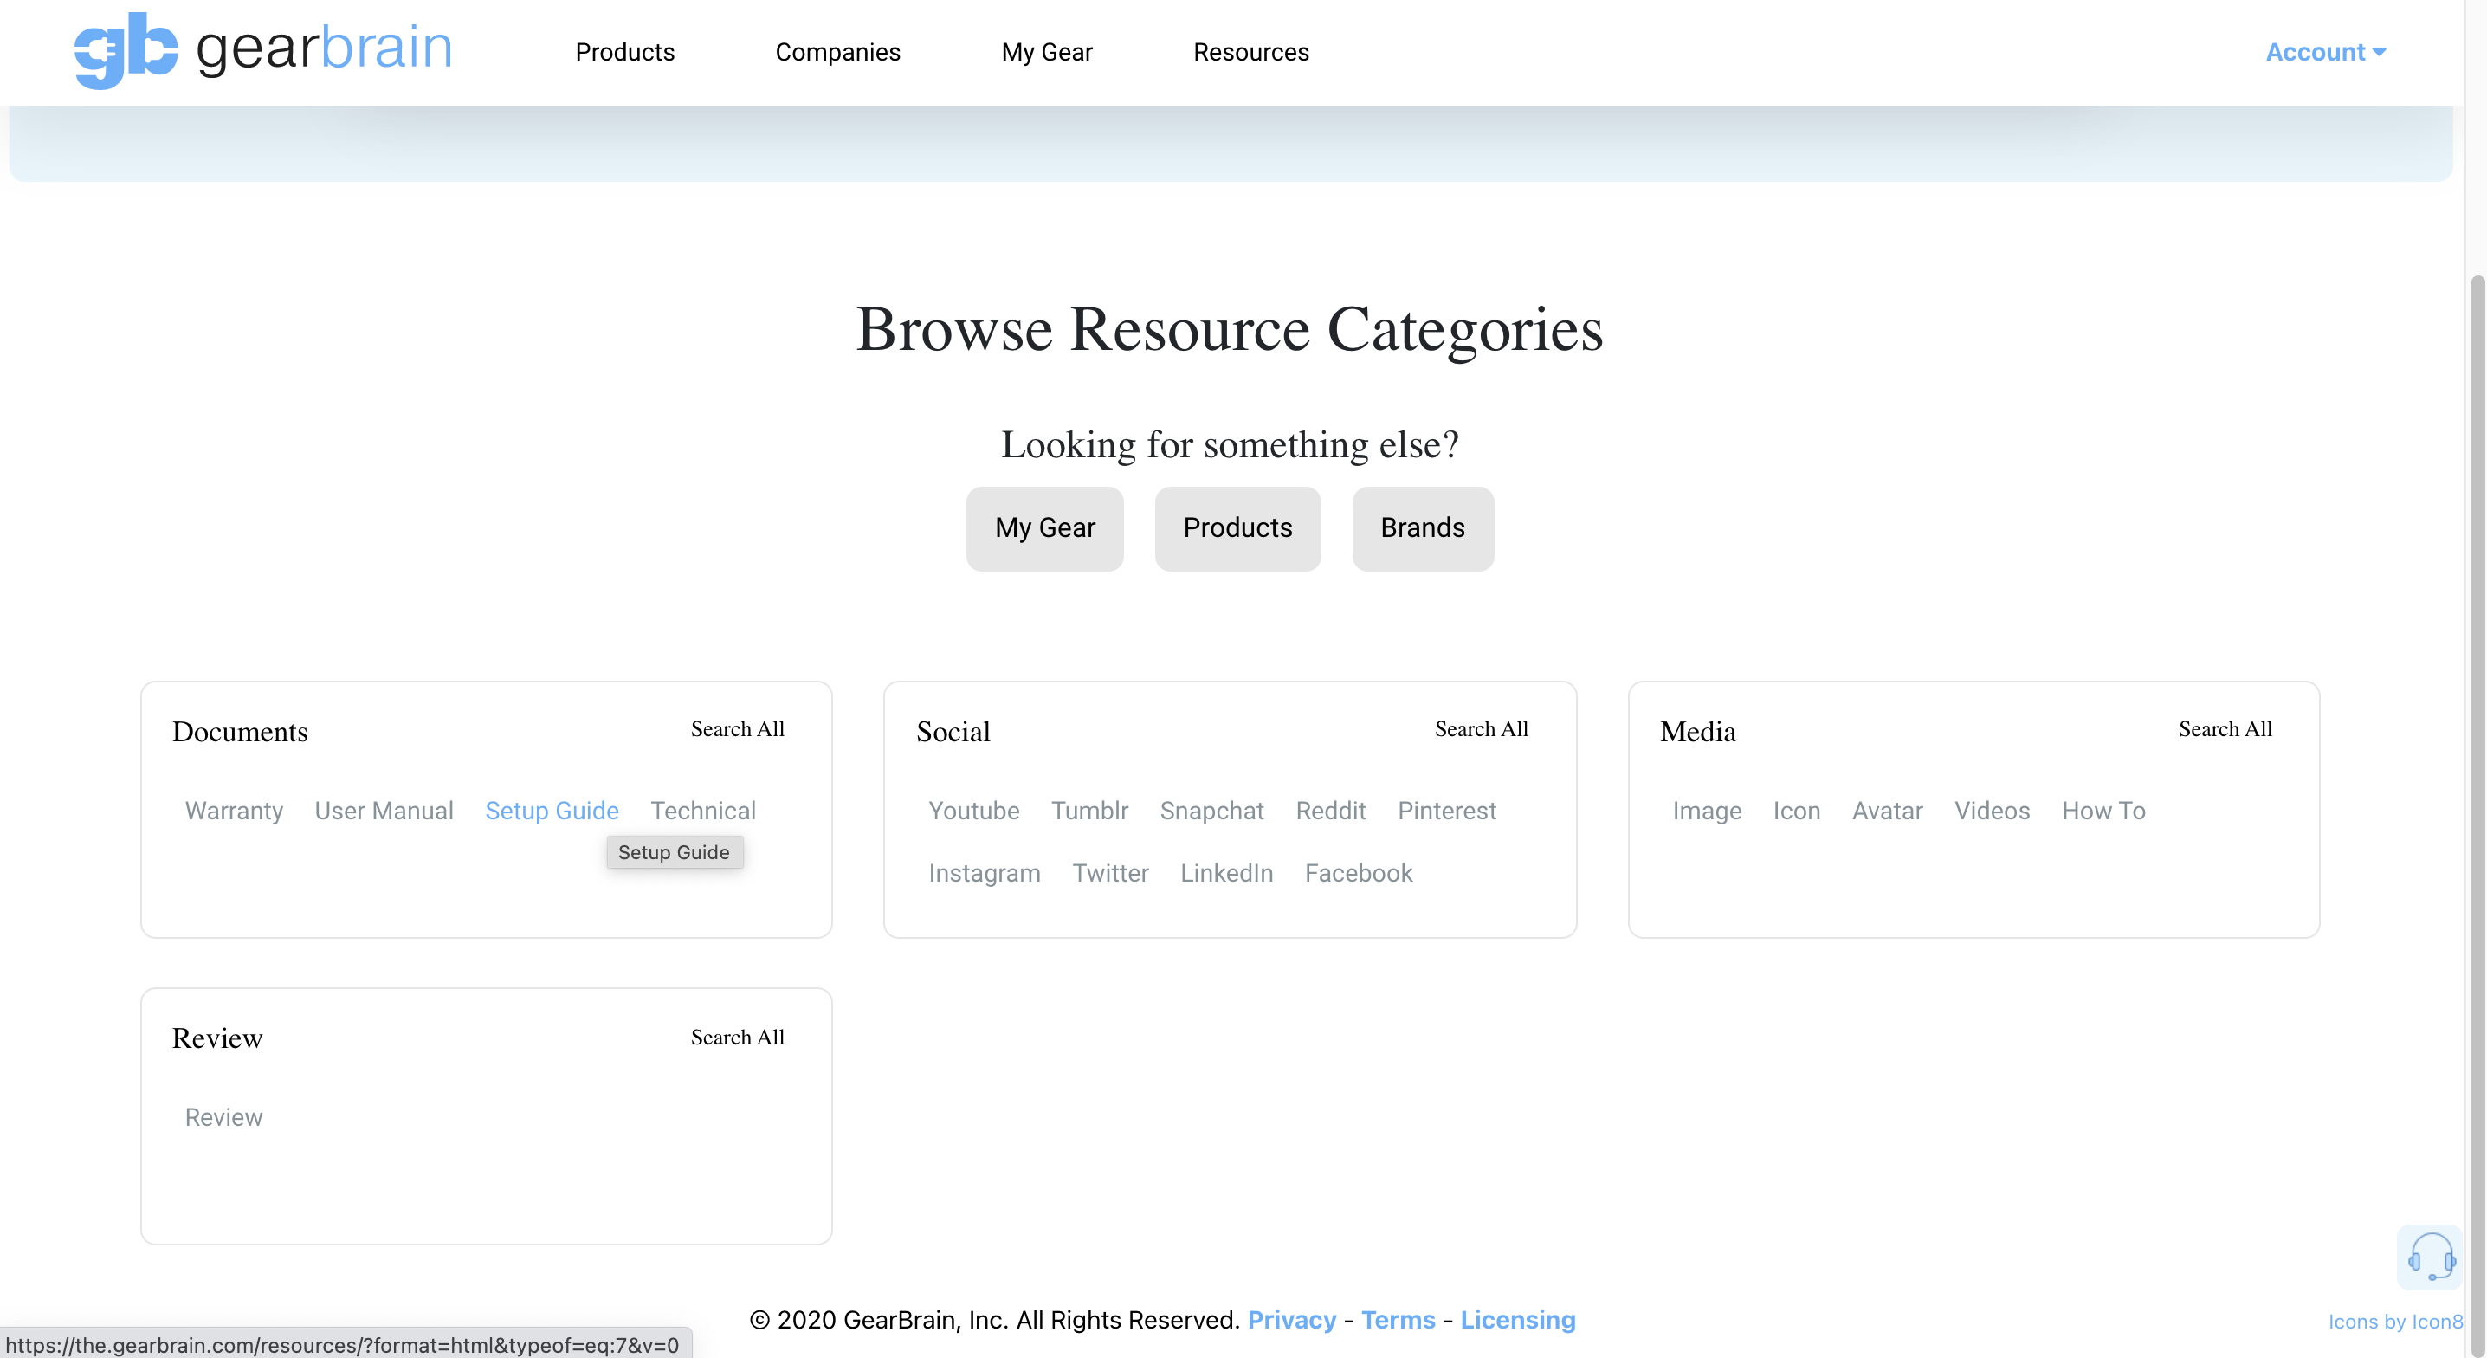This screenshot has height=1358, width=2487.
Task: Open the headset support chat icon
Action: point(2429,1258)
